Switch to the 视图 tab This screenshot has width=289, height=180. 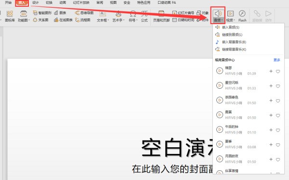pyautogui.click(x=113, y=2)
